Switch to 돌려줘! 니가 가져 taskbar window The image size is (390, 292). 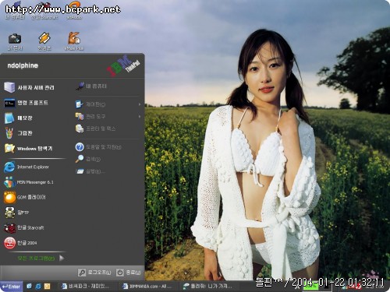(209, 287)
